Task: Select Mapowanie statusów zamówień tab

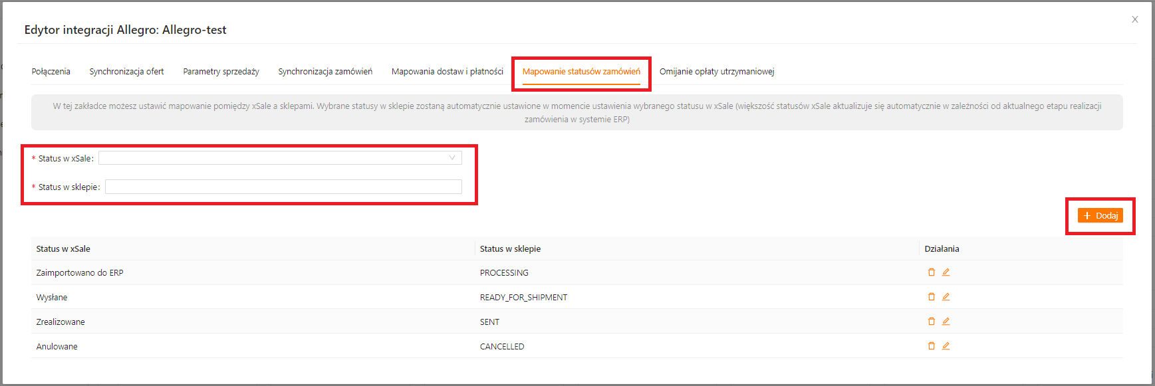Action: 581,72
